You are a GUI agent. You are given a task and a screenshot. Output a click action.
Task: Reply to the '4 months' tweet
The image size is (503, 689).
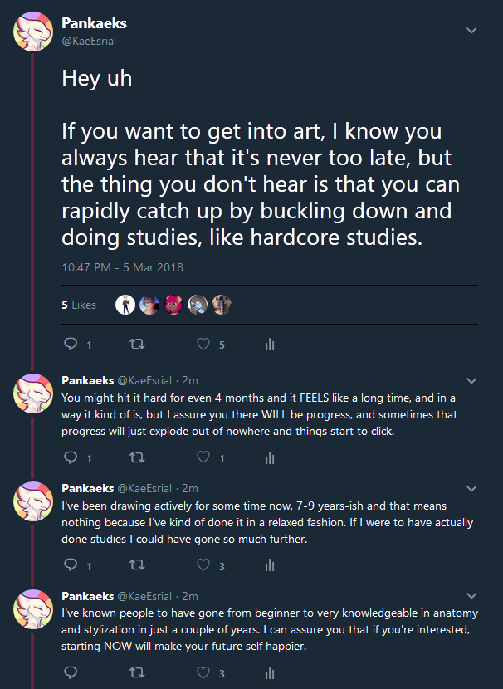(71, 457)
